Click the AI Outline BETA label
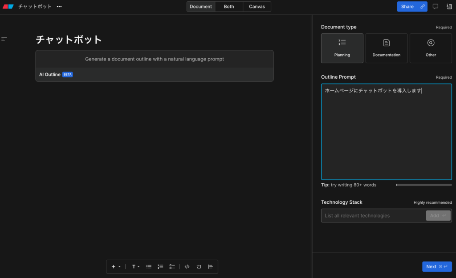This screenshot has height=278, width=456. [56, 74]
